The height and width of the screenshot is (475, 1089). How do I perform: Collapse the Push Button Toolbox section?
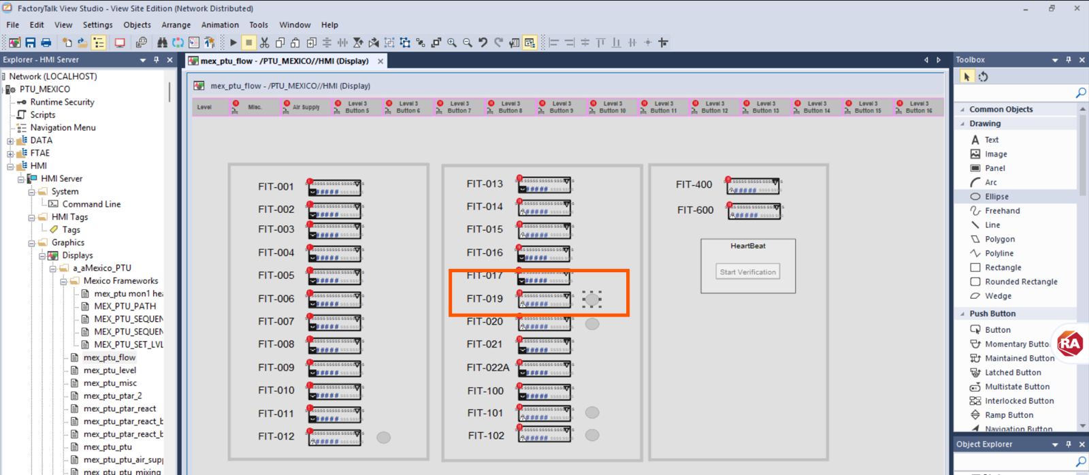click(962, 314)
